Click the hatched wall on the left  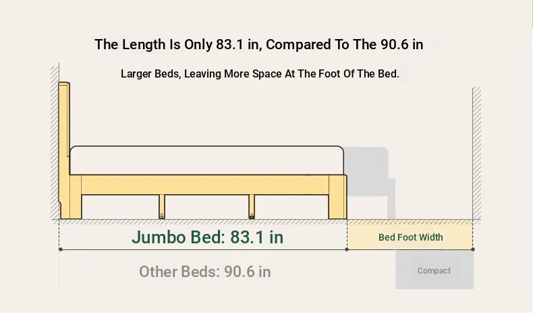55,142
